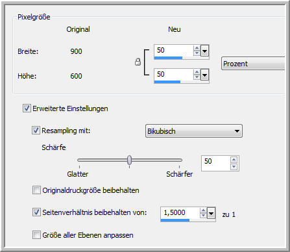Toggle the aspect lock icon between width and height
Image resolution: width=290 pixels, height=252 pixels.
pos(138,62)
